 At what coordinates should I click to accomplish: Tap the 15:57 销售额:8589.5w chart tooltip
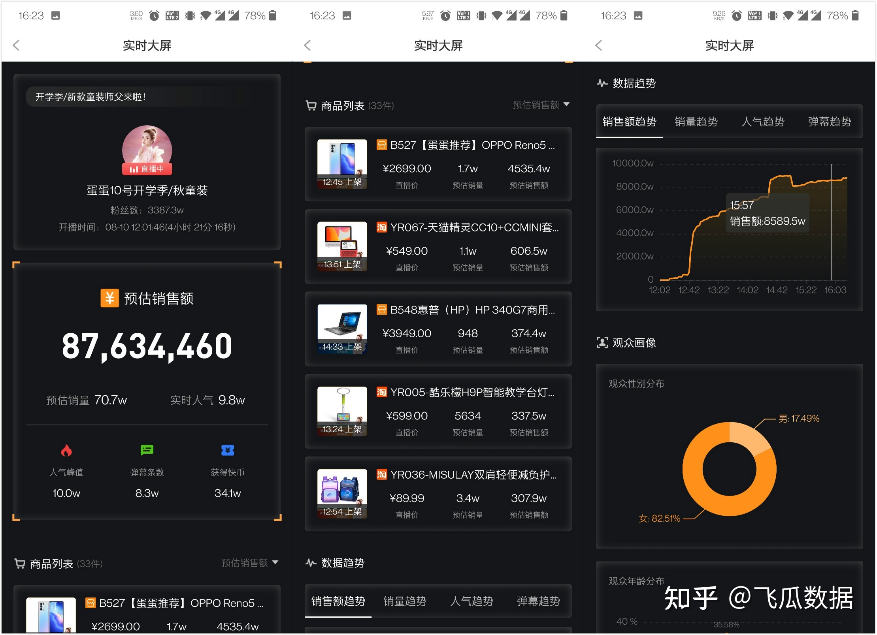(x=767, y=213)
